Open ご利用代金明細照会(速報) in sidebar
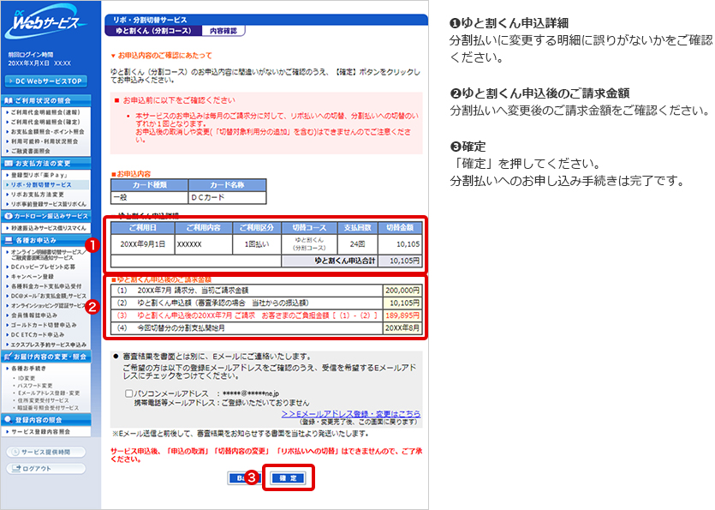Screen dimensions: 715x510 pyautogui.click(x=47, y=111)
